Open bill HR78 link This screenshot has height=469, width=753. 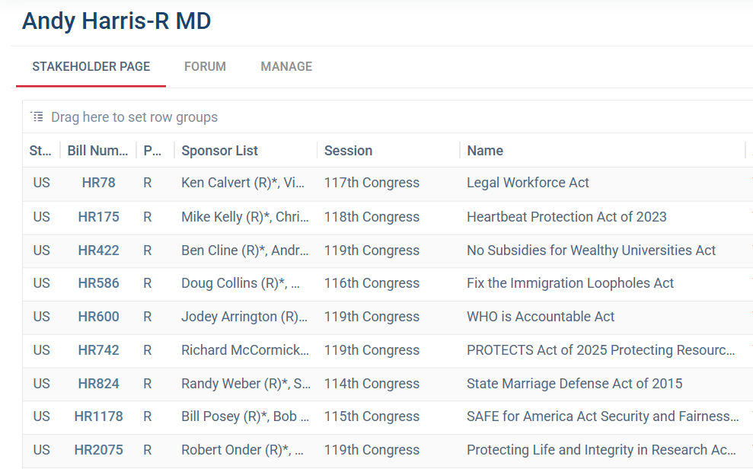[x=98, y=183]
